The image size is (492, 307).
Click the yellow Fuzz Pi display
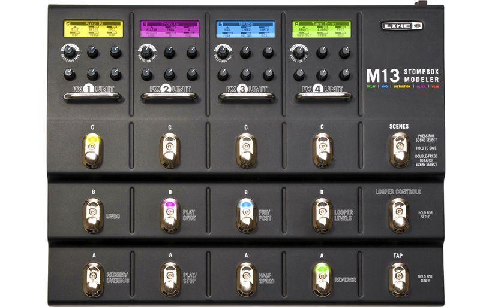tap(94, 29)
